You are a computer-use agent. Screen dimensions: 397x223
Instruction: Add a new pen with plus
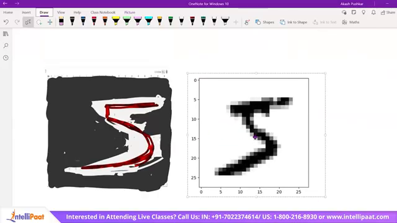(236, 22)
